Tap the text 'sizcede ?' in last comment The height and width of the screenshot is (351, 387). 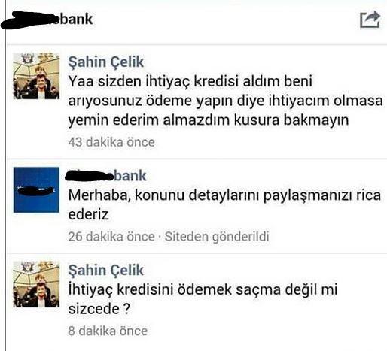(99, 309)
